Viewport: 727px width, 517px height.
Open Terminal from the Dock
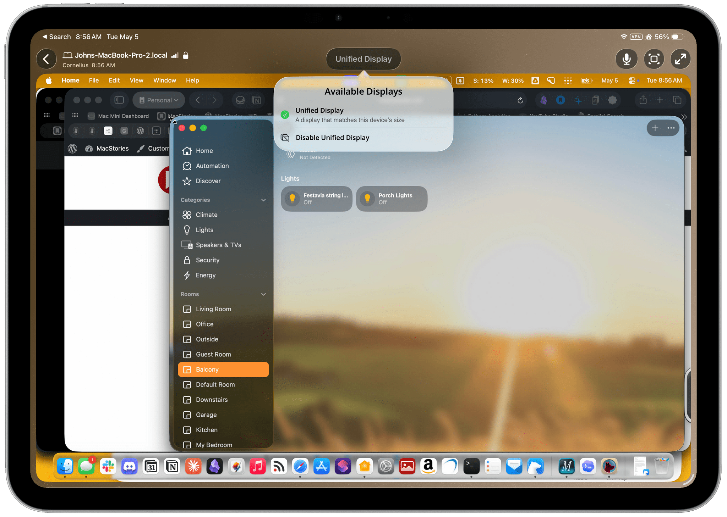coord(471,466)
